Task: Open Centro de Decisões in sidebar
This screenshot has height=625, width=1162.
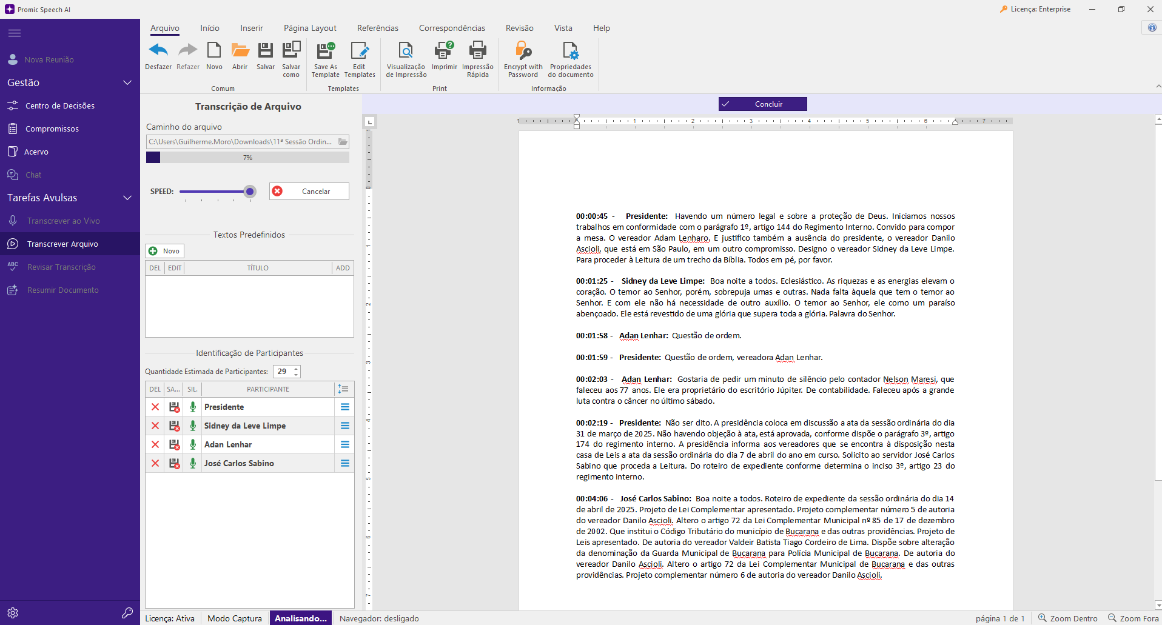Action: pyautogui.click(x=60, y=105)
